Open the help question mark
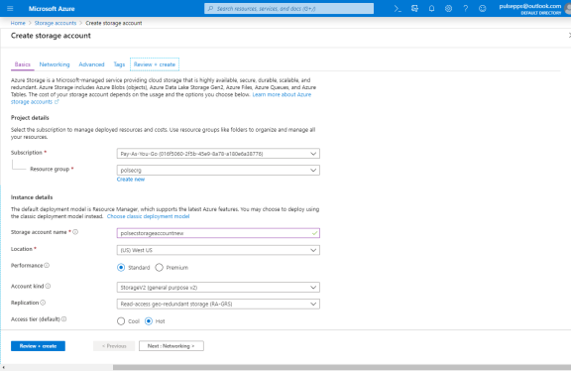The height and width of the screenshot is (371, 571). [465, 8]
